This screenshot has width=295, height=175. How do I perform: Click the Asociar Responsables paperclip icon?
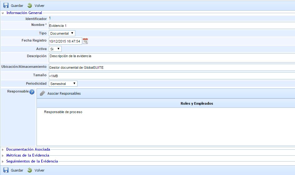pyautogui.click(x=42, y=93)
